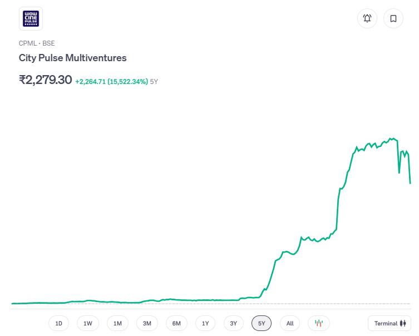This screenshot has width=419, height=336.
Task: Show All-time price history
Action: coord(290,323)
